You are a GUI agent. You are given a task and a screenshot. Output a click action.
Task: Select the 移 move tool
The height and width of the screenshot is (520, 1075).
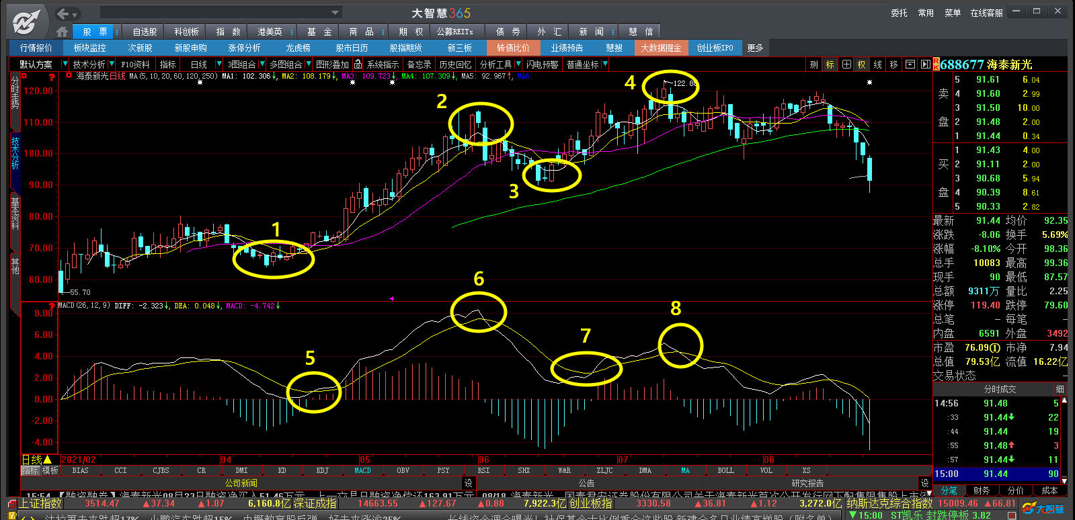click(893, 64)
